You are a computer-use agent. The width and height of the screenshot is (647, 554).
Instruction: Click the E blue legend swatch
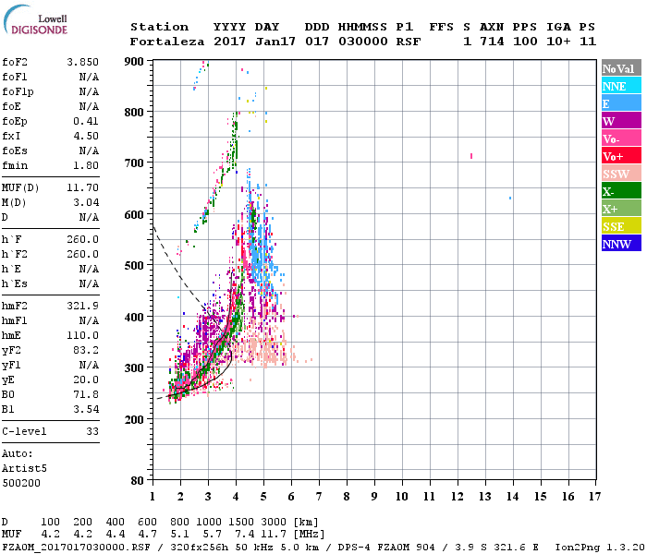point(621,103)
